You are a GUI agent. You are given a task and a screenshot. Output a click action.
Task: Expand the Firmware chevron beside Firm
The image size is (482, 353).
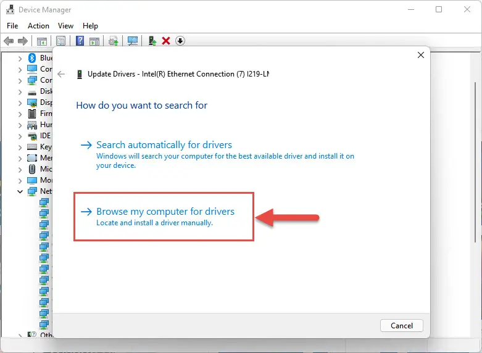[x=20, y=114]
